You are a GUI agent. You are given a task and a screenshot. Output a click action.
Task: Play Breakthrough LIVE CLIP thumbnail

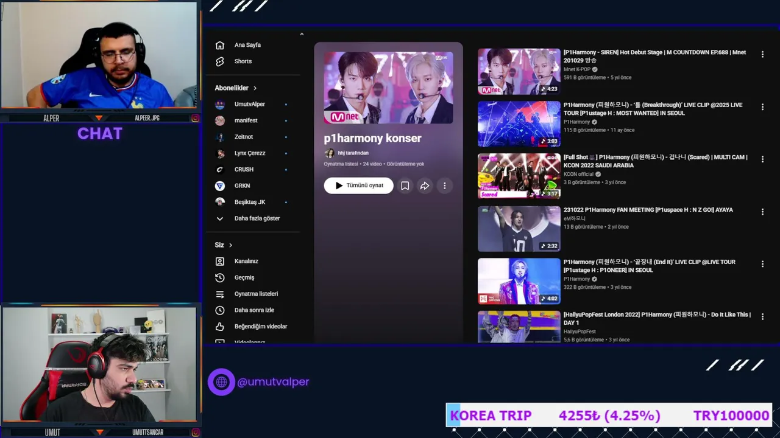[519, 124]
